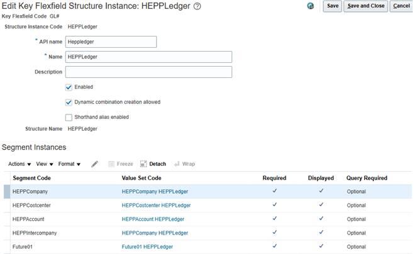Click into the API name field
Viewport: 414px width, 254px height.
coord(111,42)
